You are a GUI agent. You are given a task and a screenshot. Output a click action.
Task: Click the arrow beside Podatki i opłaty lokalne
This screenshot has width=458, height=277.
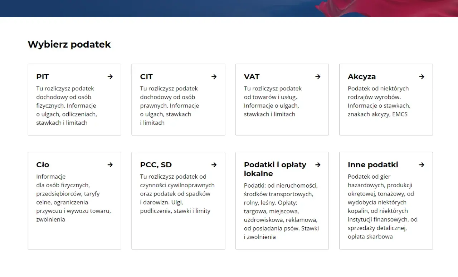(x=318, y=165)
